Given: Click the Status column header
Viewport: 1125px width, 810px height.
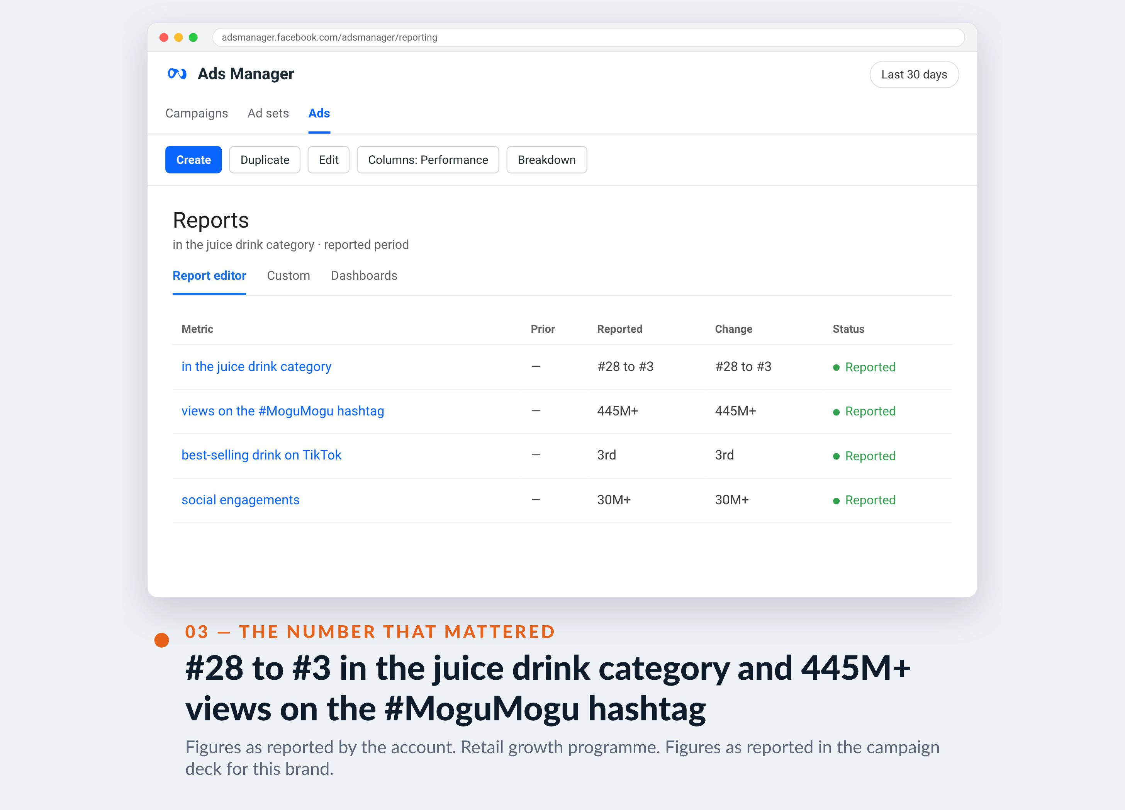Looking at the screenshot, I should tap(848, 329).
